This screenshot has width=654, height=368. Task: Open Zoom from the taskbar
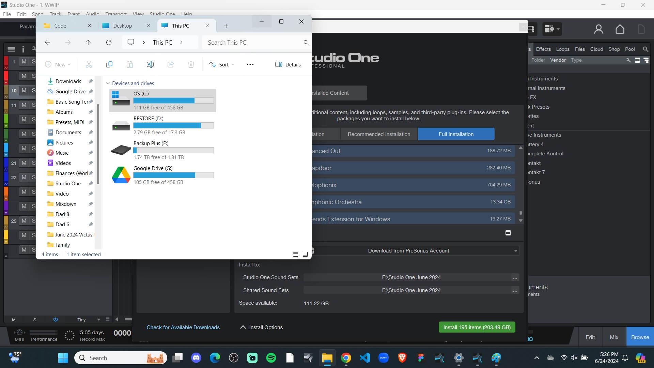(x=384, y=358)
